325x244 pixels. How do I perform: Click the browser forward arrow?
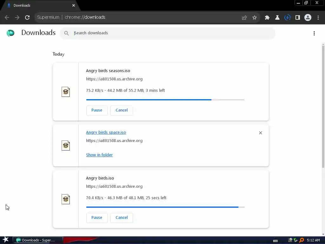pyautogui.click(x=17, y=17)
